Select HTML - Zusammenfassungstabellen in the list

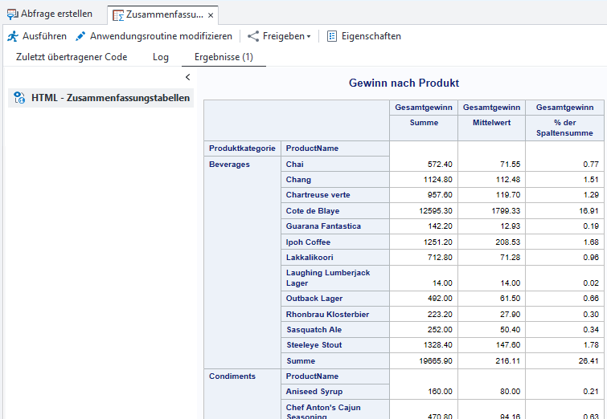point(111,98)
